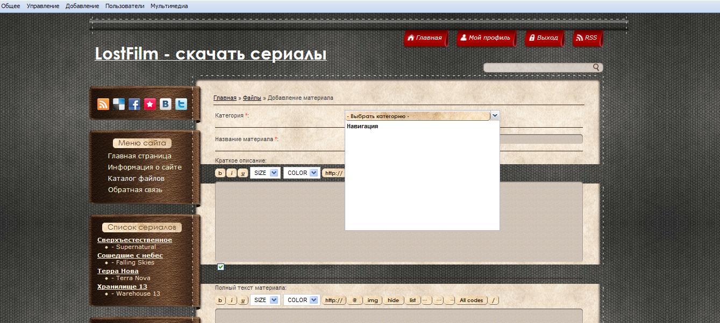Open the Facebook share icon
The height and width of the screenshot is (323, 720).
(134, 105)
